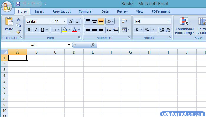The width and height of the screenshot is (206, 117).
Task: Set Middle Align vertical alignment
Action: click(x=94, y=21)
